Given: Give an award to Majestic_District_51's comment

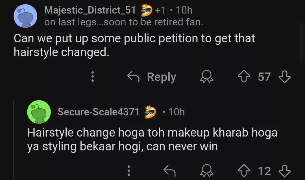Looking at the screenshot, I should pos(207,77).
